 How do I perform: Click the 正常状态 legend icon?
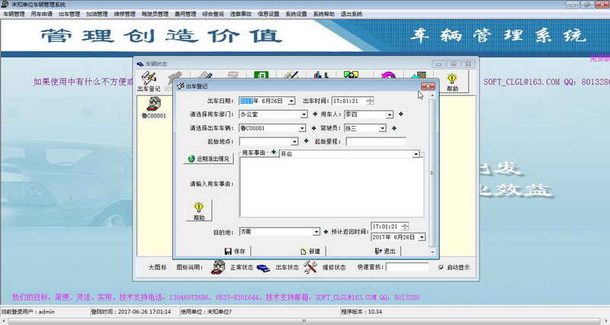218,267
